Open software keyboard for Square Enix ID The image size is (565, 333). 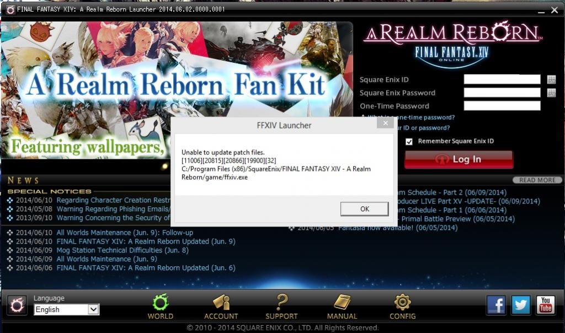pyautogui.click(x=551, y=79)
